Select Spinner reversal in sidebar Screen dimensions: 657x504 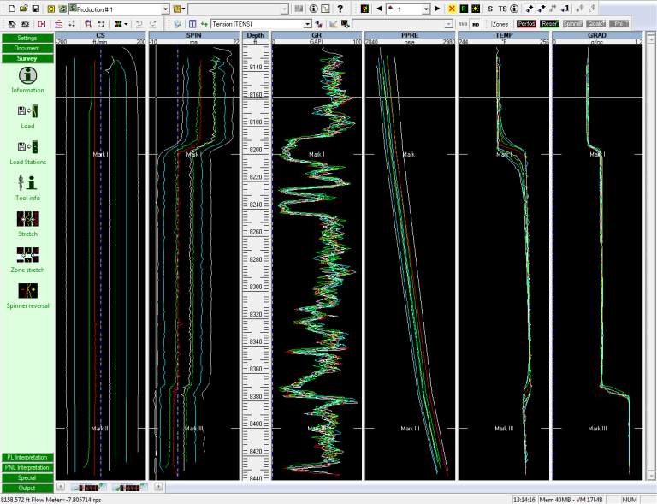[x=27, y=296]
